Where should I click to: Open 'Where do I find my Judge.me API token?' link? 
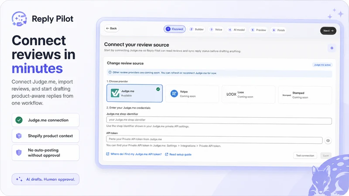coord(136,154)
